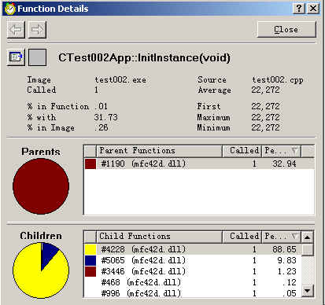Viewport: 325px width, 305px height.
Task: Click the test002.cpp source value
Action: (278, 80)
